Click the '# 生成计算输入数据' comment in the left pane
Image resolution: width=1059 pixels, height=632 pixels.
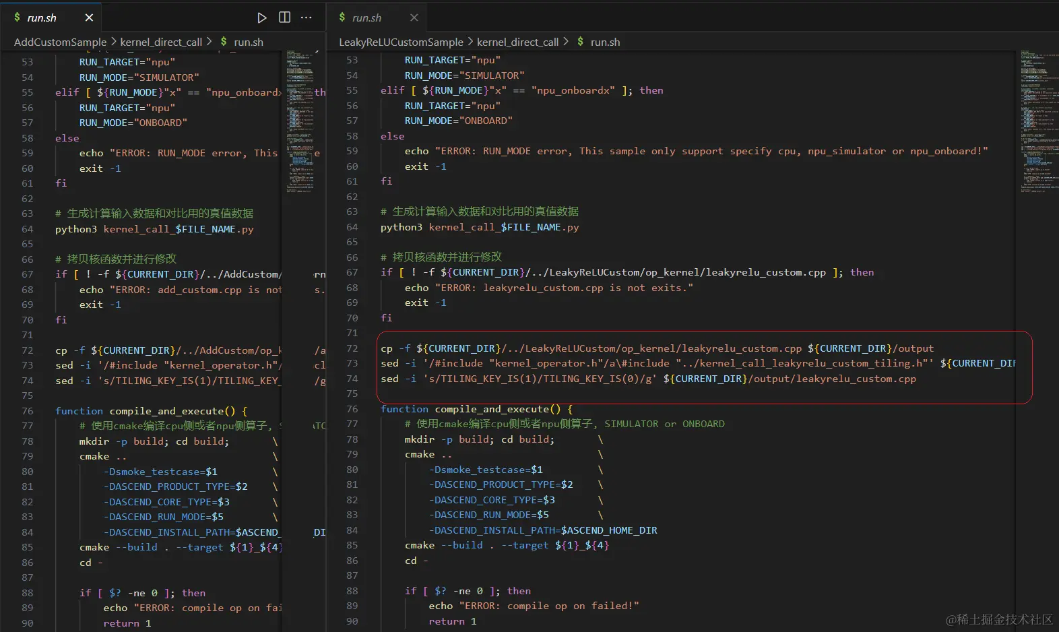pyautogui.click(x=154, y=214)
